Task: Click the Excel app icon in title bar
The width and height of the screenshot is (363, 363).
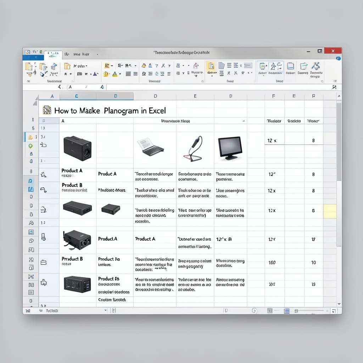Action: click(x=28, y=52)
